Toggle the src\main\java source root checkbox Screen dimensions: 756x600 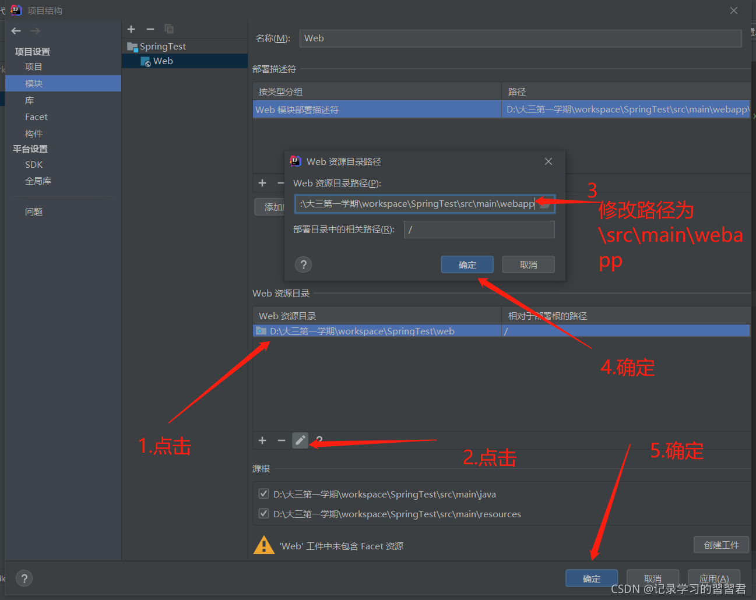263,494
